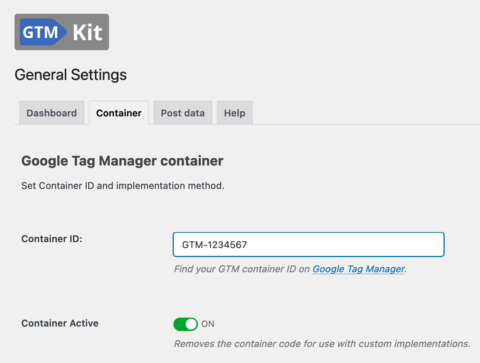Disable the Container Active toggle
The height and width of the screenshot is (363, 480).
point(185,324)
